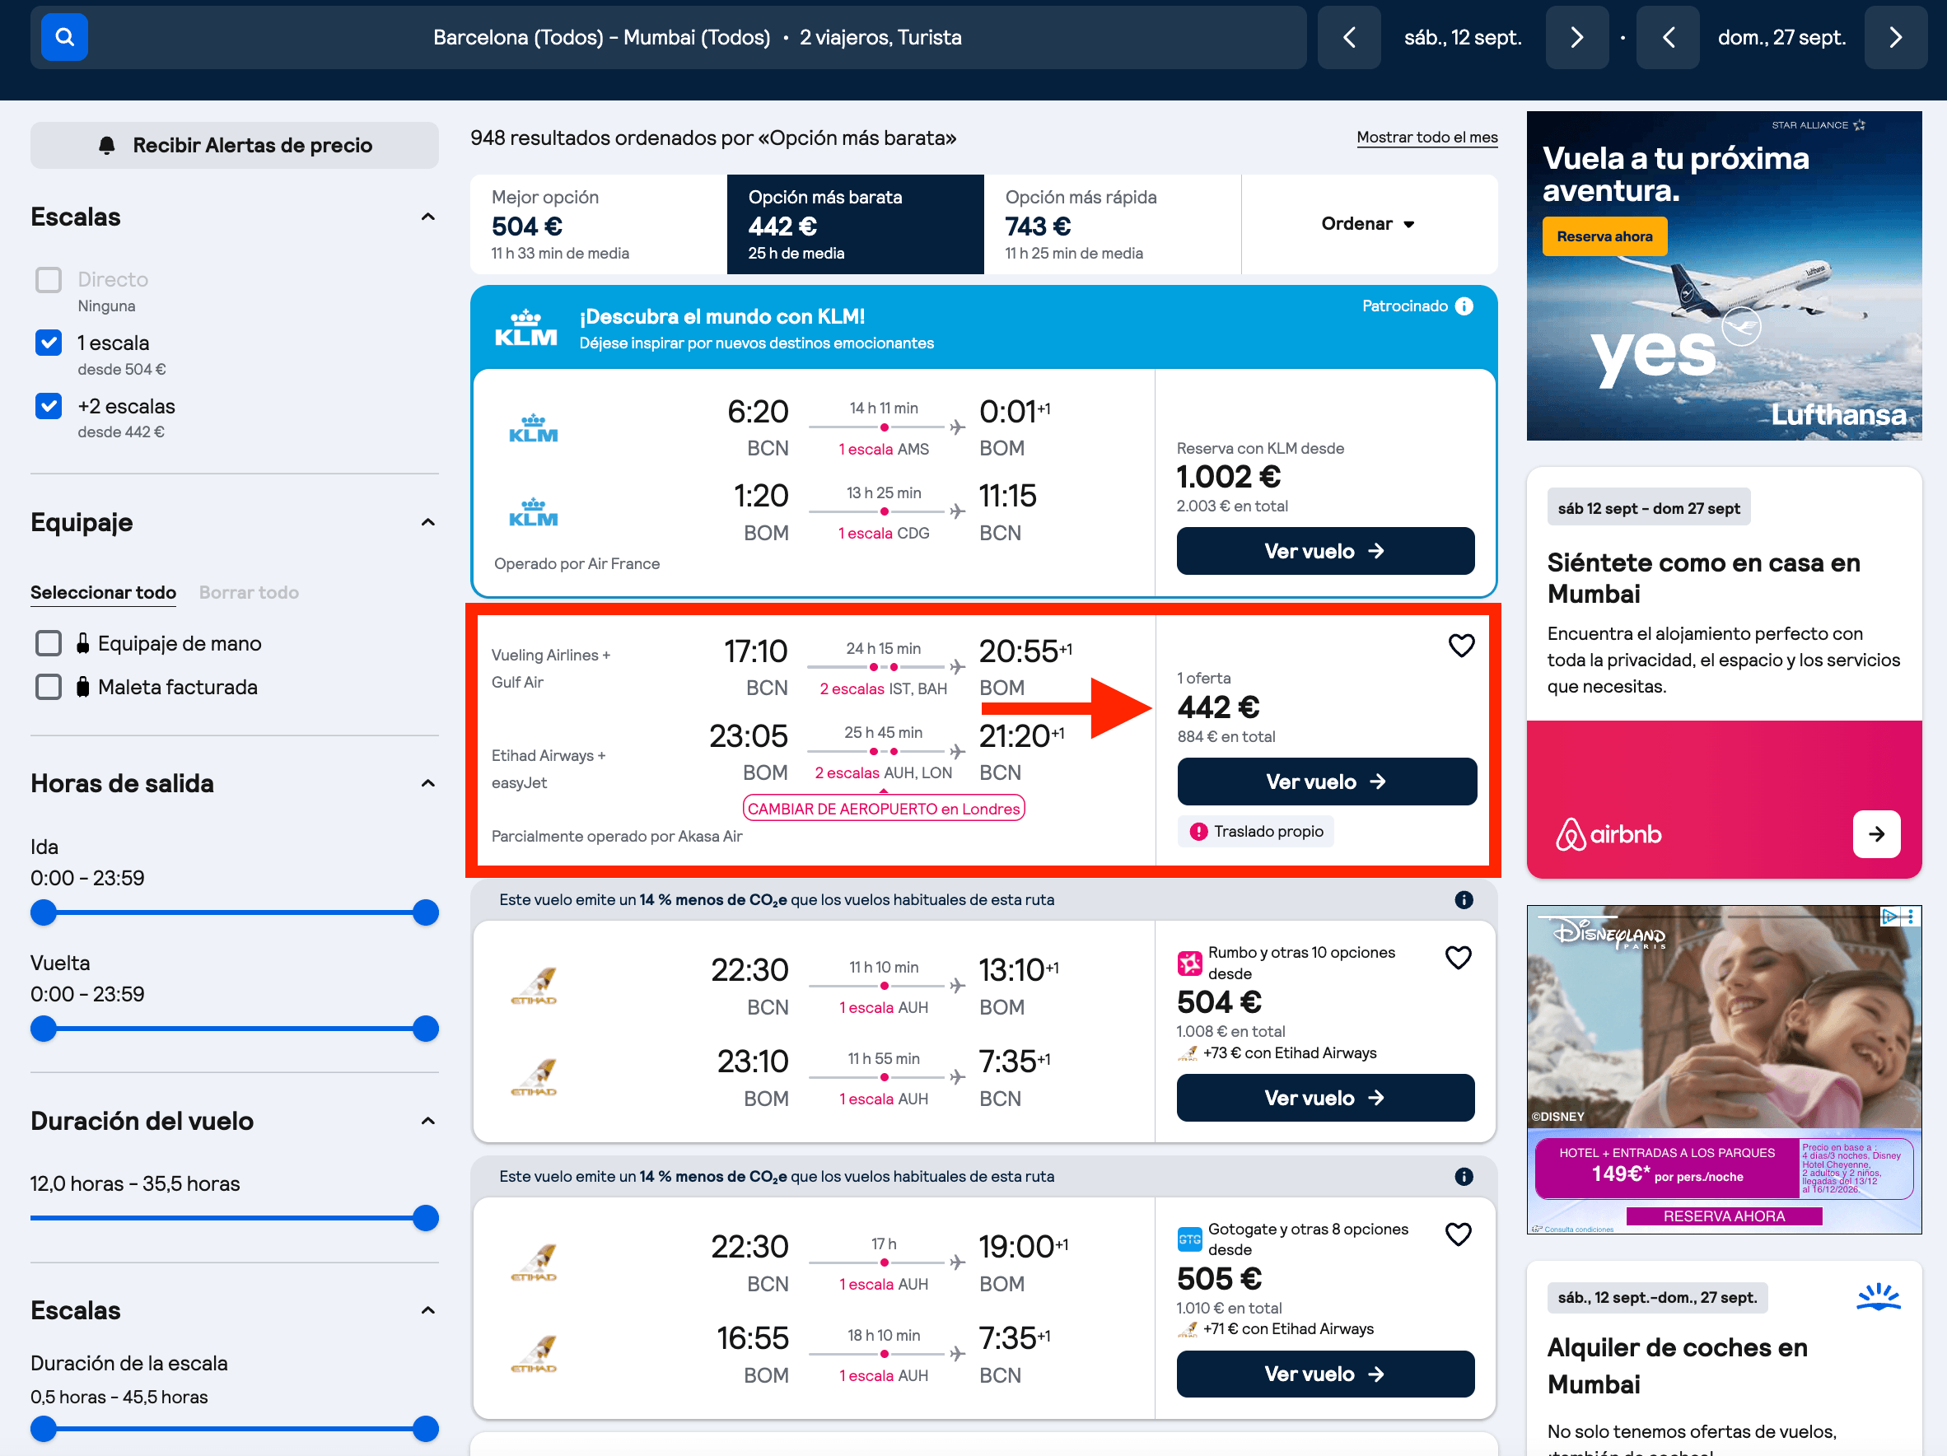Click the Duración del vuelo slider handle
Image resolution: width=1947 pixels, height=1456 pixels.
pyautogui.click(x=425, y=1218)
